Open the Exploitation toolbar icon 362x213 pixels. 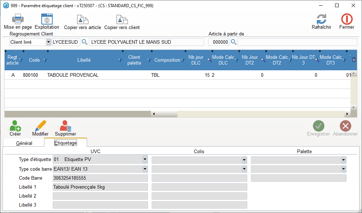pos(47,19)
